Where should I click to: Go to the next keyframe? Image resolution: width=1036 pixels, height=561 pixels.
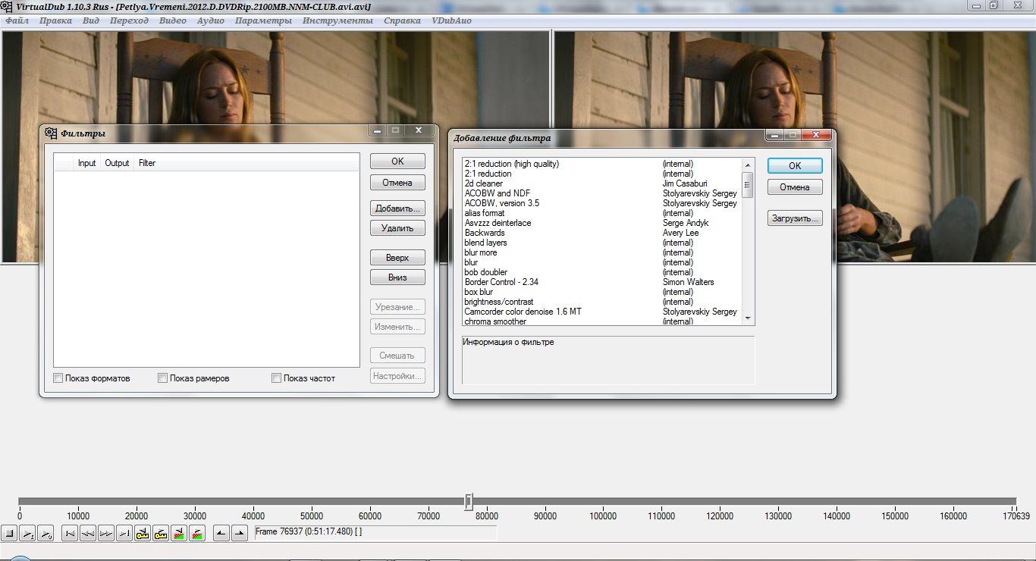pos(161,533)
